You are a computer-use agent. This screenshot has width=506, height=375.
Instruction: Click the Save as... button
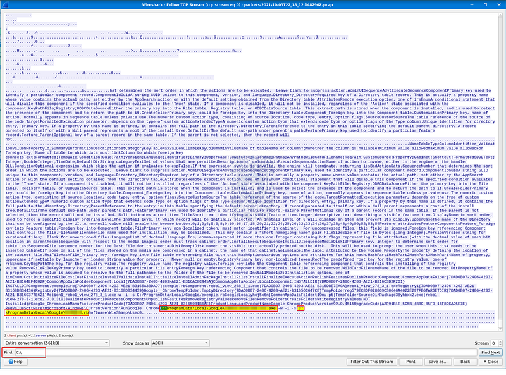(x=438, y=362)
